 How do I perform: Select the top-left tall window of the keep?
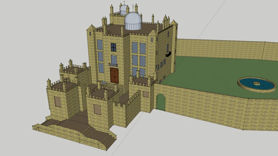coord(100,45)
